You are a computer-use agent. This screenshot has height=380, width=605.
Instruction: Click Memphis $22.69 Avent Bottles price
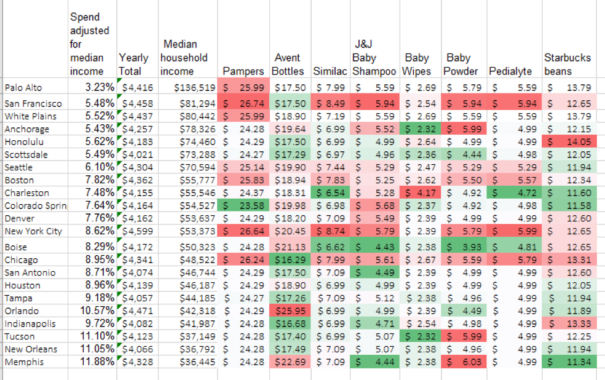coord(290,361)
